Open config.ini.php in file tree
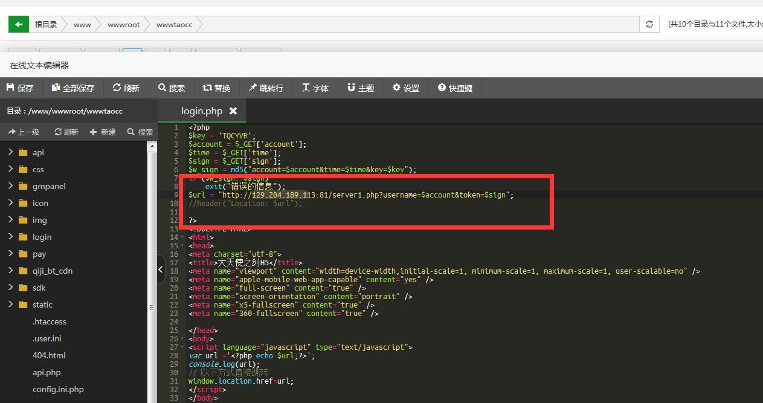 58,389
